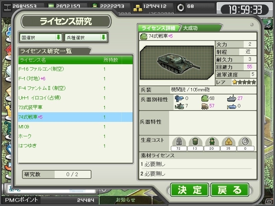Click the green arrow on 兵種選択 dropdown

pyautogui.click(x=103, y=37)
